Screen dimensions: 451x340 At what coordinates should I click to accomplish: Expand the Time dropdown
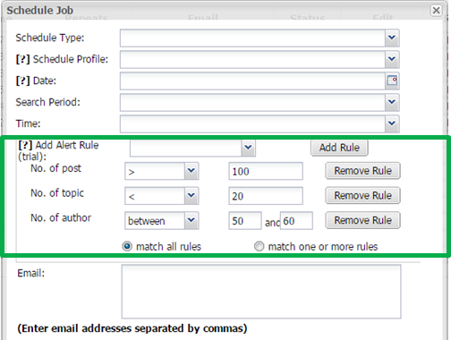click(392, 123)
